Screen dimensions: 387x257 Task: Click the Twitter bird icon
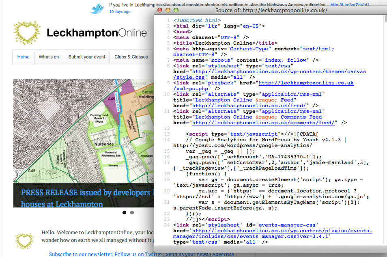(97, 9)
